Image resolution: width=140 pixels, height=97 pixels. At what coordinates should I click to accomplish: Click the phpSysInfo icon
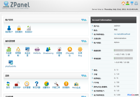(x=11, y=62)
